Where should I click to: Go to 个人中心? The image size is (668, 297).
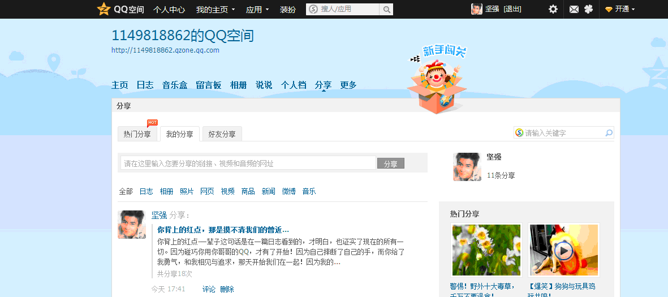(x=169, y=10)
